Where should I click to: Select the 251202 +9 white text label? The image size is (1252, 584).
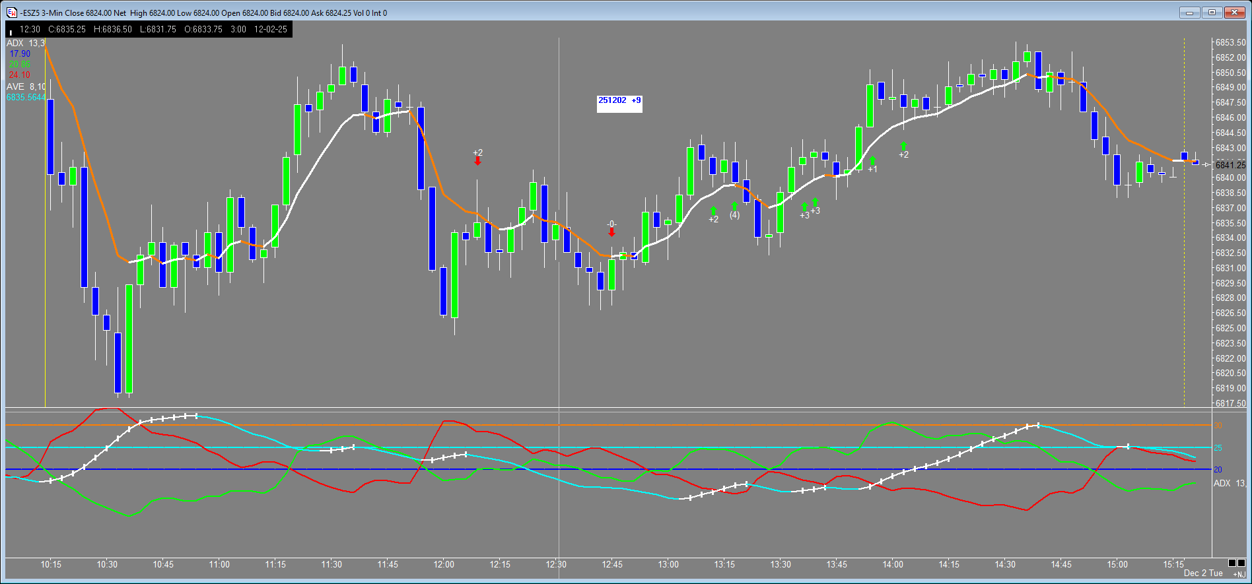(619, 101)
